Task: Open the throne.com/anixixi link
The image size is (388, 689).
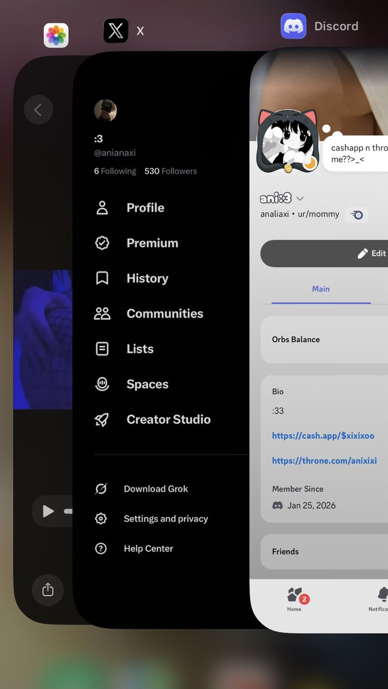Action: (x=324, y=460)
